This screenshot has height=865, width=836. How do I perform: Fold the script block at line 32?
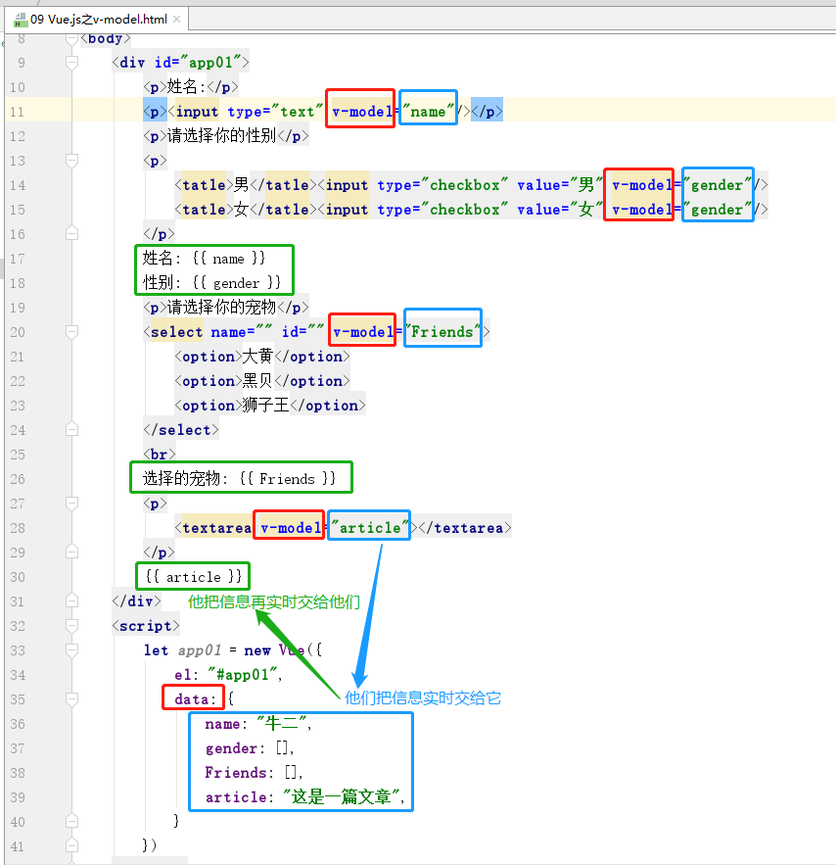(71, 626)
